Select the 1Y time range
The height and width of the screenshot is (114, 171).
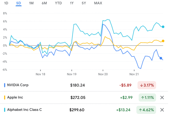72,3
